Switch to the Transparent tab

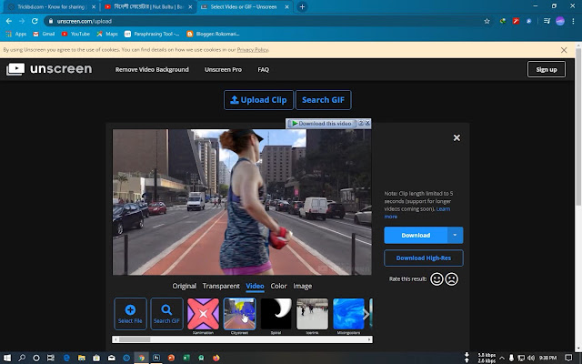221,286
